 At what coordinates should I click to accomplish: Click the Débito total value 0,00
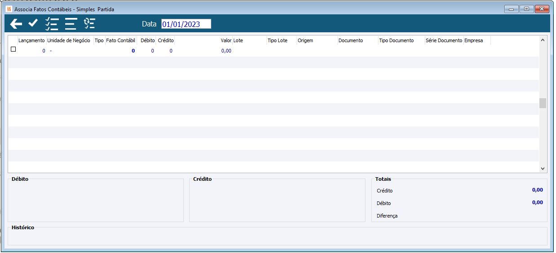click(x=537, y=202)
